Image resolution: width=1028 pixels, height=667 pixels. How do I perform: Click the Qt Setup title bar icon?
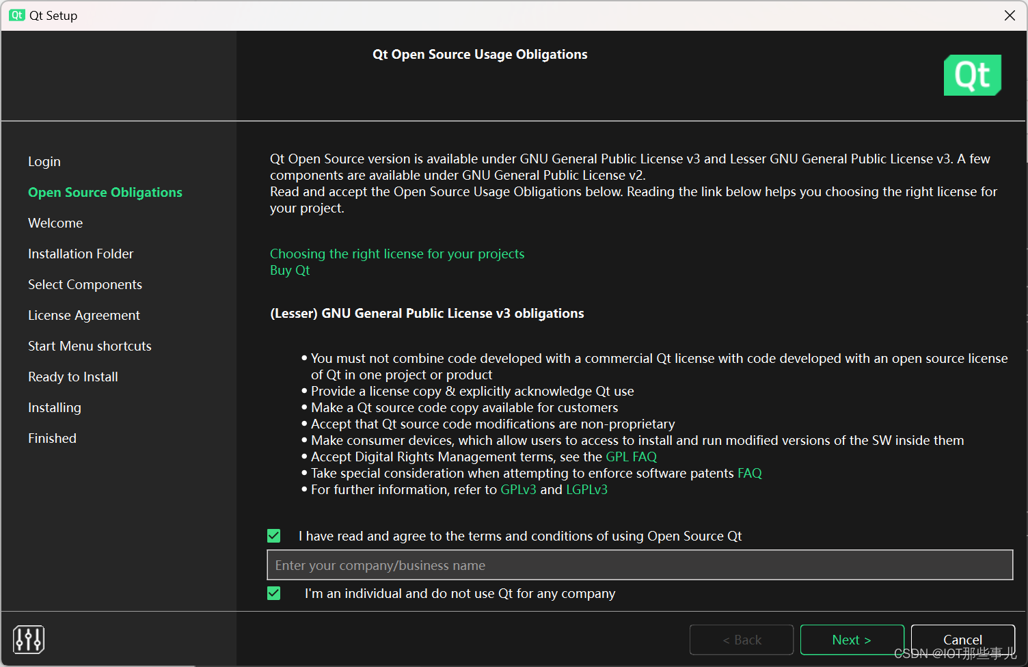click(17, 15)
